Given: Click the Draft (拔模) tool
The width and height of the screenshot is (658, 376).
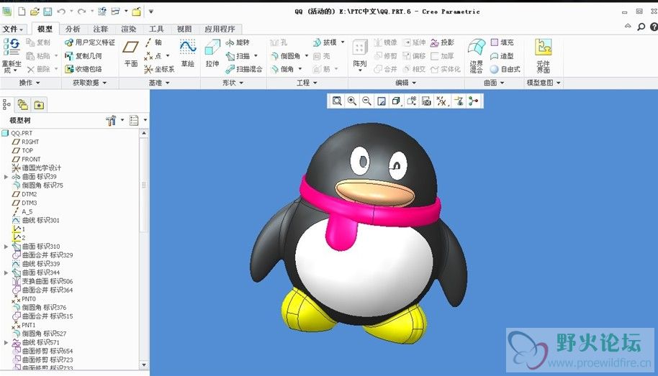Looking at the screenshot, I should [325, 42].
